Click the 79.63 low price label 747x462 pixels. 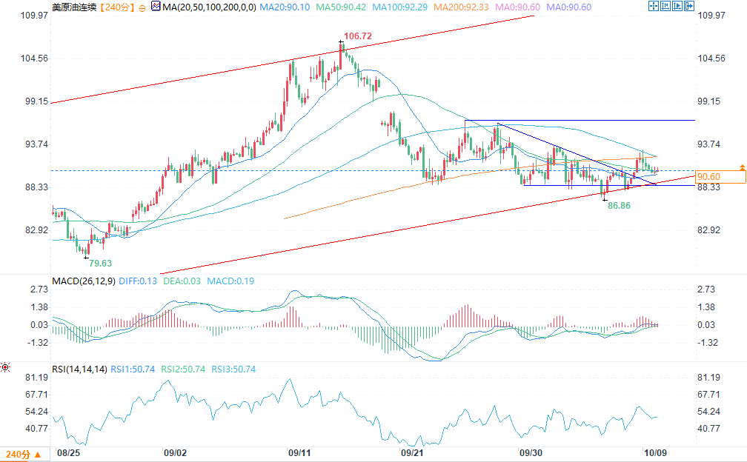(x=101, y=263)
